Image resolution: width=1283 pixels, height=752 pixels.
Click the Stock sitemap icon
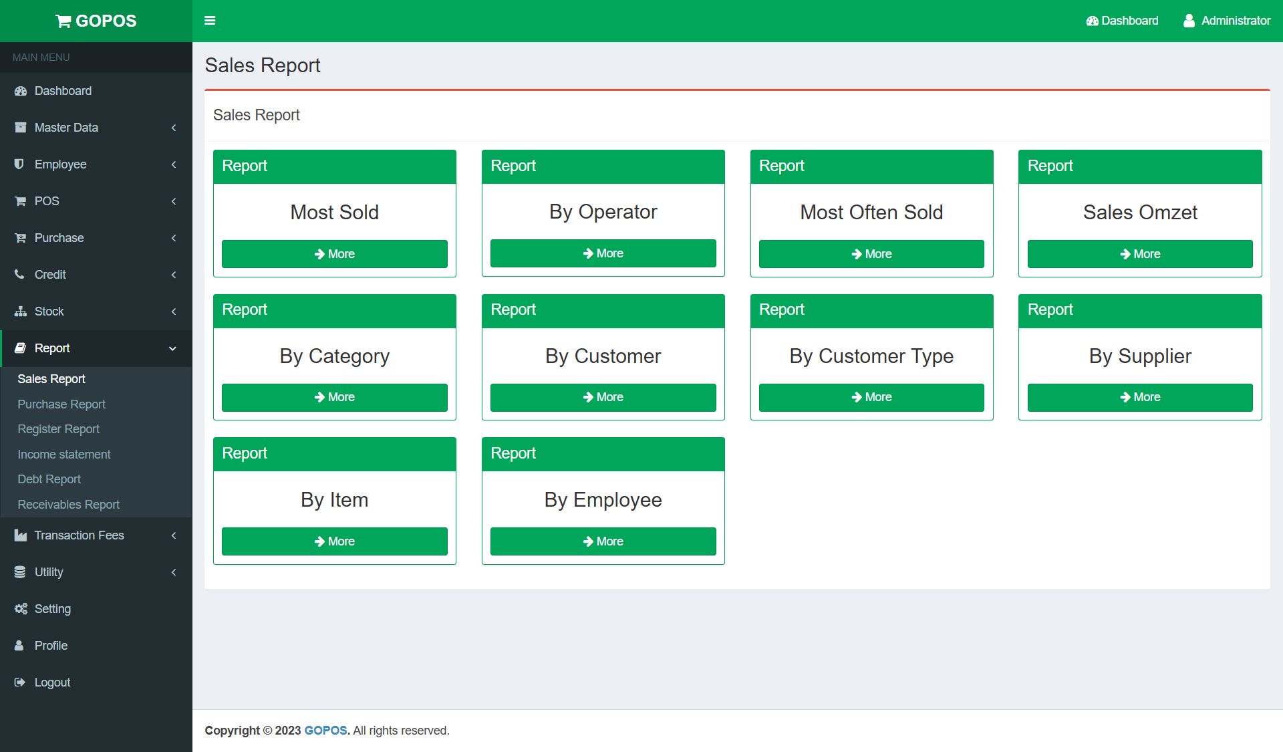(21, 311)
